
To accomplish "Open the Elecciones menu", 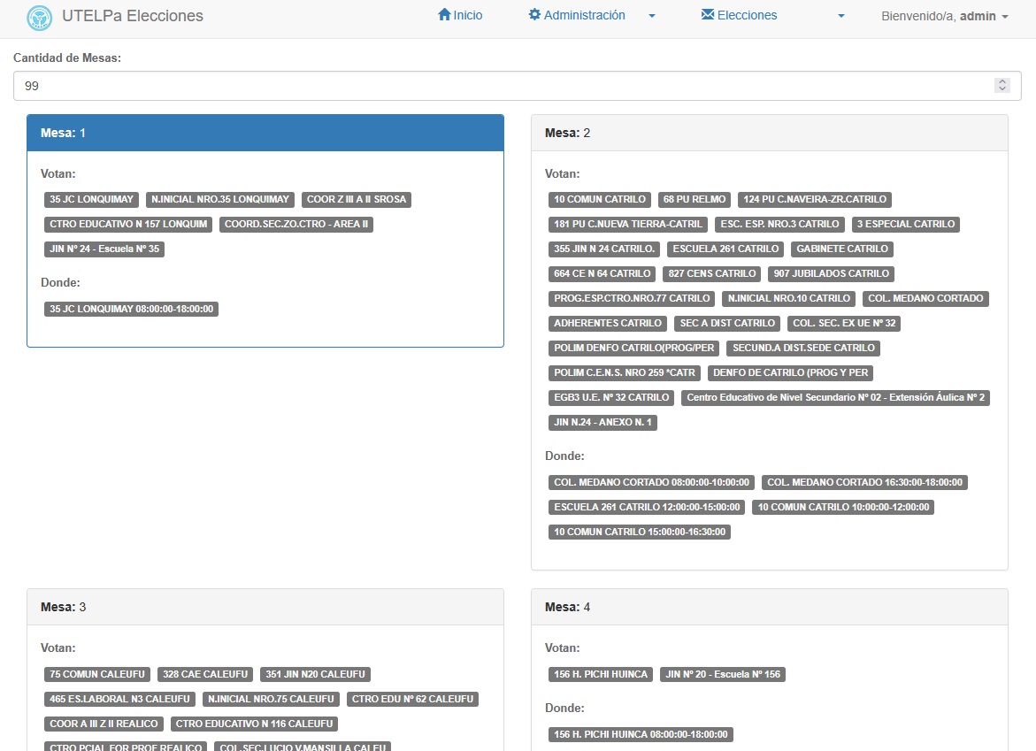I will click(747, 15).
